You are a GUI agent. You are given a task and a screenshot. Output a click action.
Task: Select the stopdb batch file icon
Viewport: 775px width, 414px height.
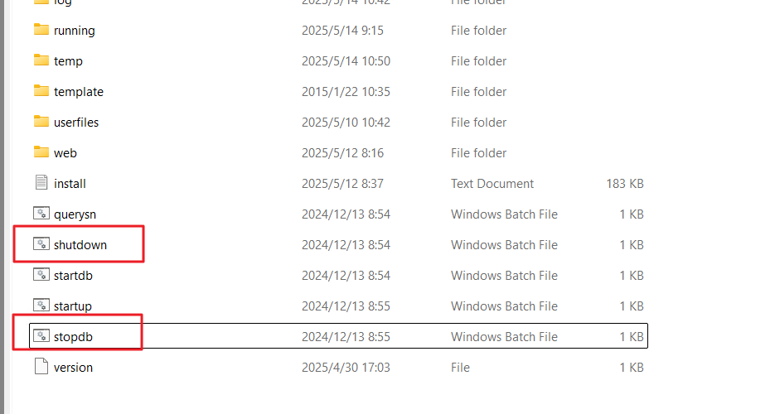[41, 335]
